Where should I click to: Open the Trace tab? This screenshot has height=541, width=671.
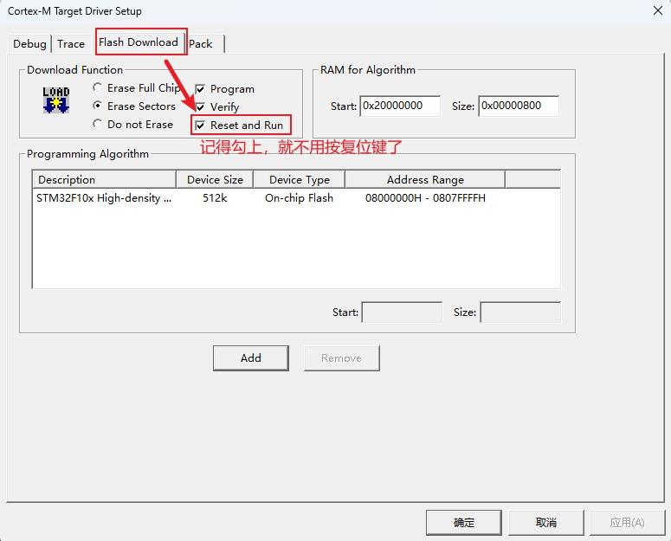(x=71, y=43)
